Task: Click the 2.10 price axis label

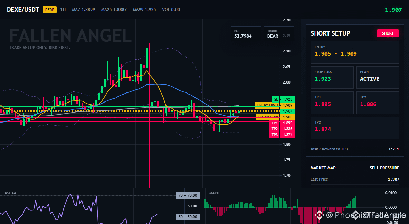Action: 287,51
